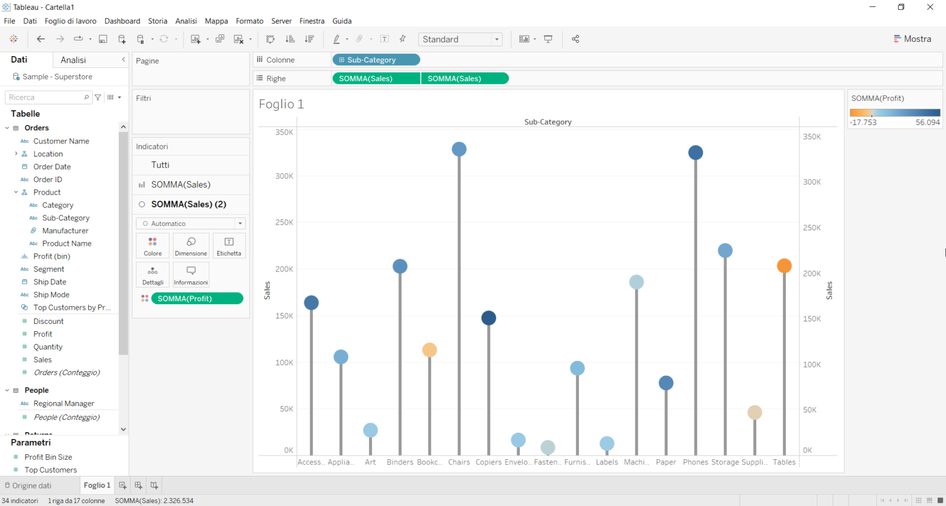
Task: Open the Etichetta options in Indicatori
Action: tap(228, 245)
